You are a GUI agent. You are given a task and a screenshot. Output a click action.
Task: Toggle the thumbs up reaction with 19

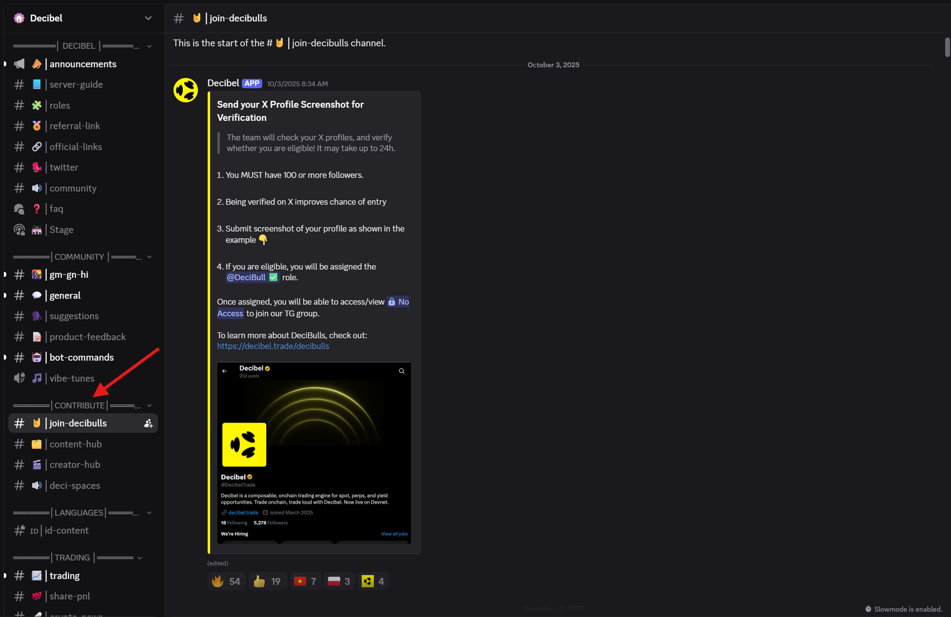pyautogui.click(x=267, y=581)
